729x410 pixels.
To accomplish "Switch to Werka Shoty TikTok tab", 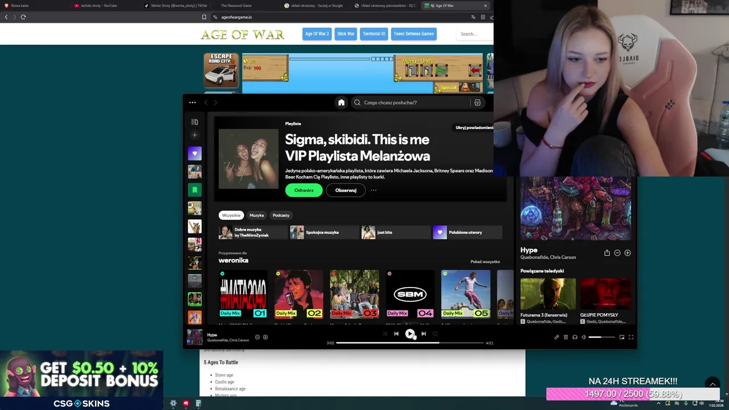I will [175, 6].
